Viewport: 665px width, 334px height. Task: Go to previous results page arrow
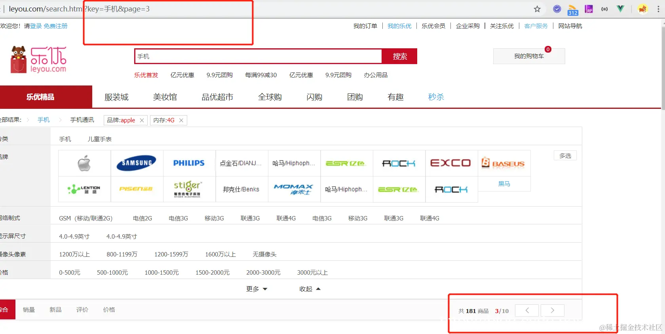coord(527,311)
